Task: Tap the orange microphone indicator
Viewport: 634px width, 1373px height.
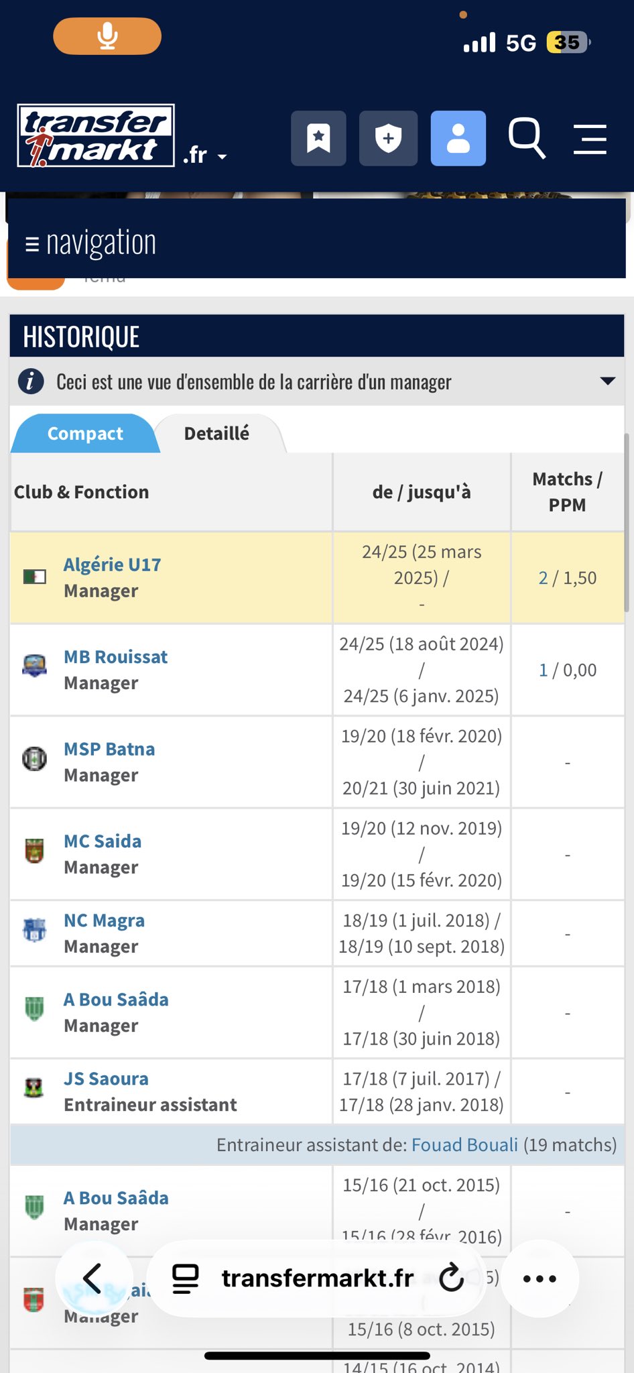Action: tap(107, 36)
